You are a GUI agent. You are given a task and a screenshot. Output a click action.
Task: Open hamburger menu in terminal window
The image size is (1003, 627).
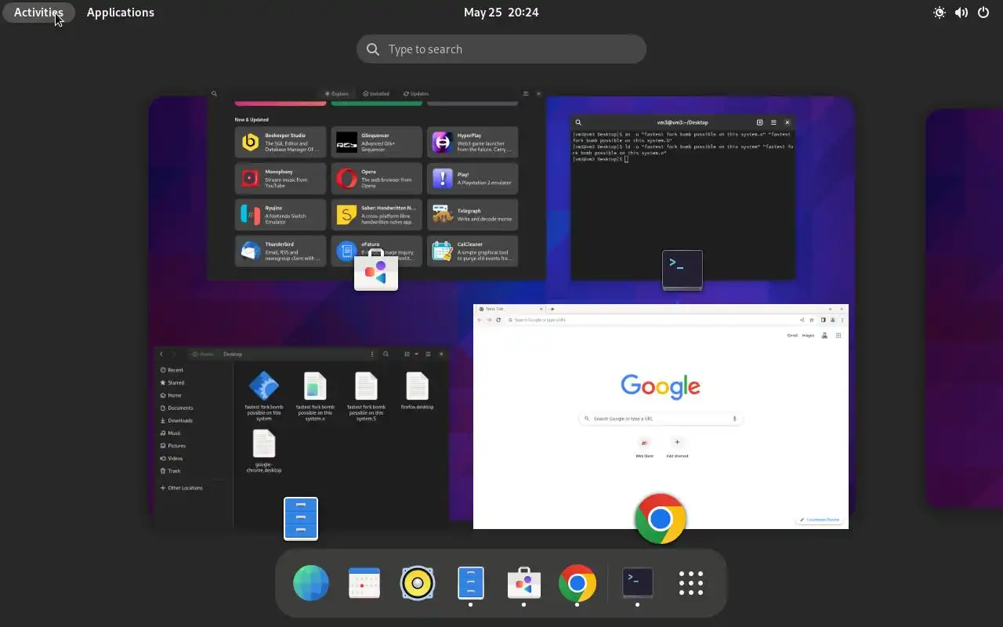(x=773, y=122)
